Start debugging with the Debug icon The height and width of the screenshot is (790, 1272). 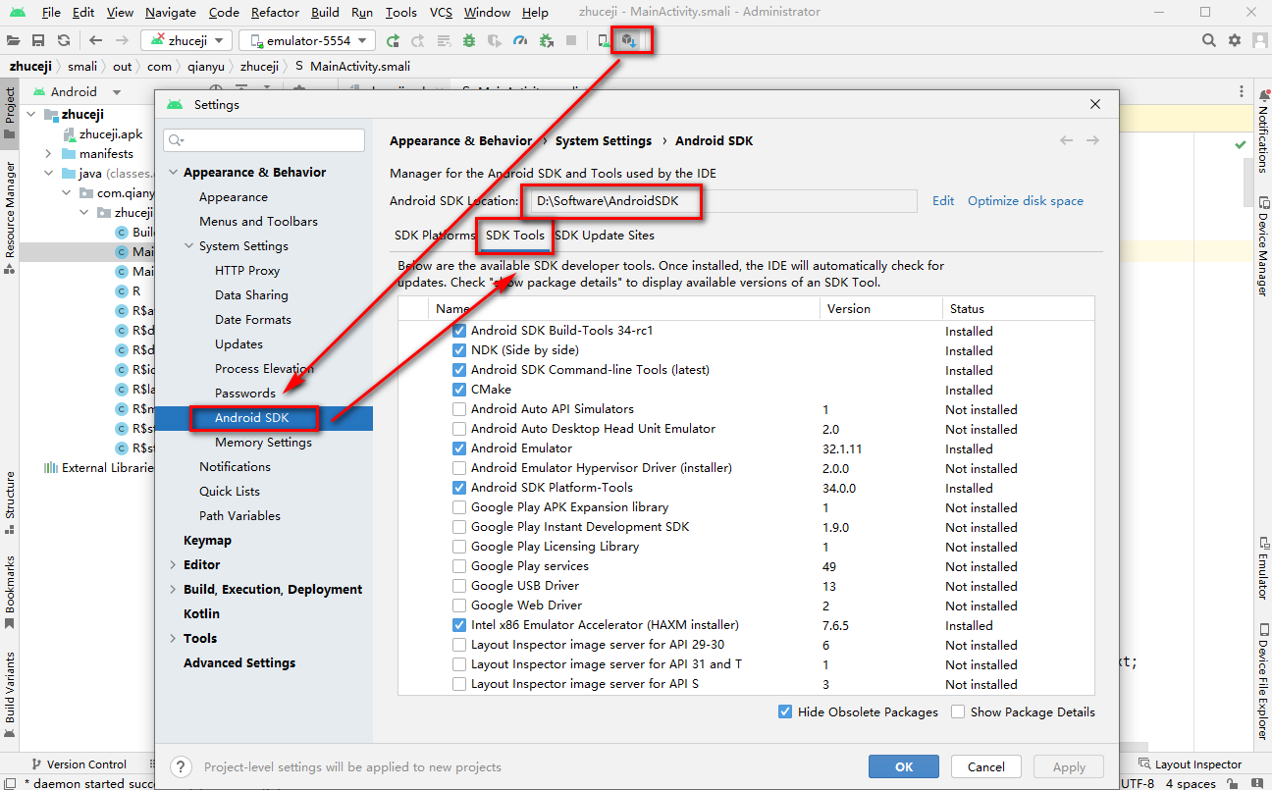click(468, 40)
